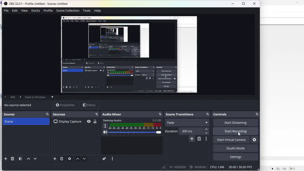Image resolution: width=304 pixels, height=171 pixels.
Task: Open Audio Mixer bottom options menu
Action: 112,158
